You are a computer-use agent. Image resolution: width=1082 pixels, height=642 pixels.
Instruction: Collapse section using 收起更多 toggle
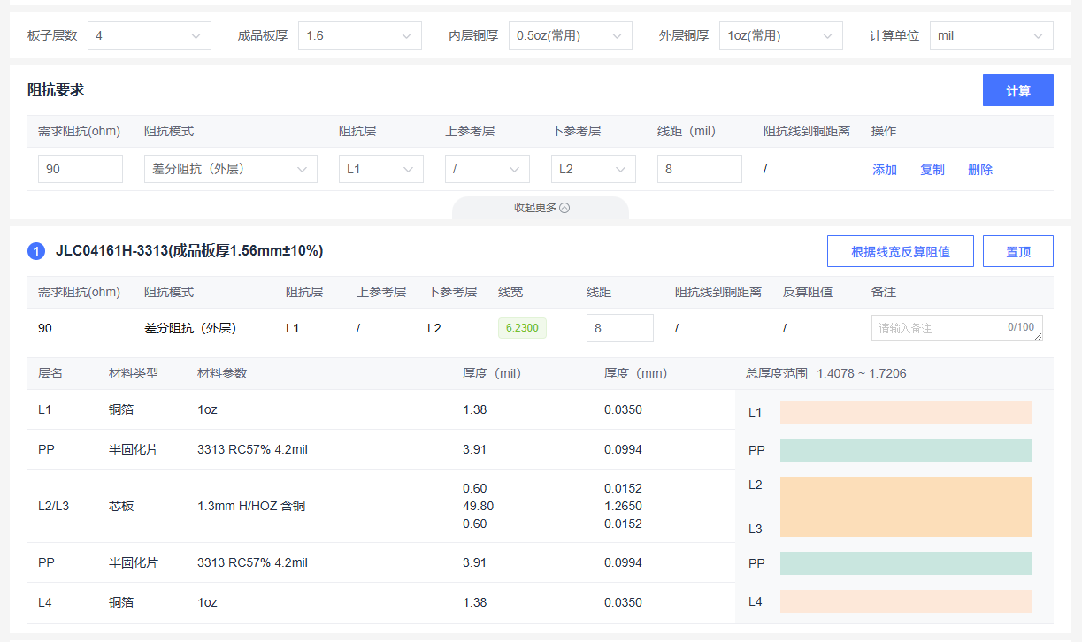pos(541,208)
